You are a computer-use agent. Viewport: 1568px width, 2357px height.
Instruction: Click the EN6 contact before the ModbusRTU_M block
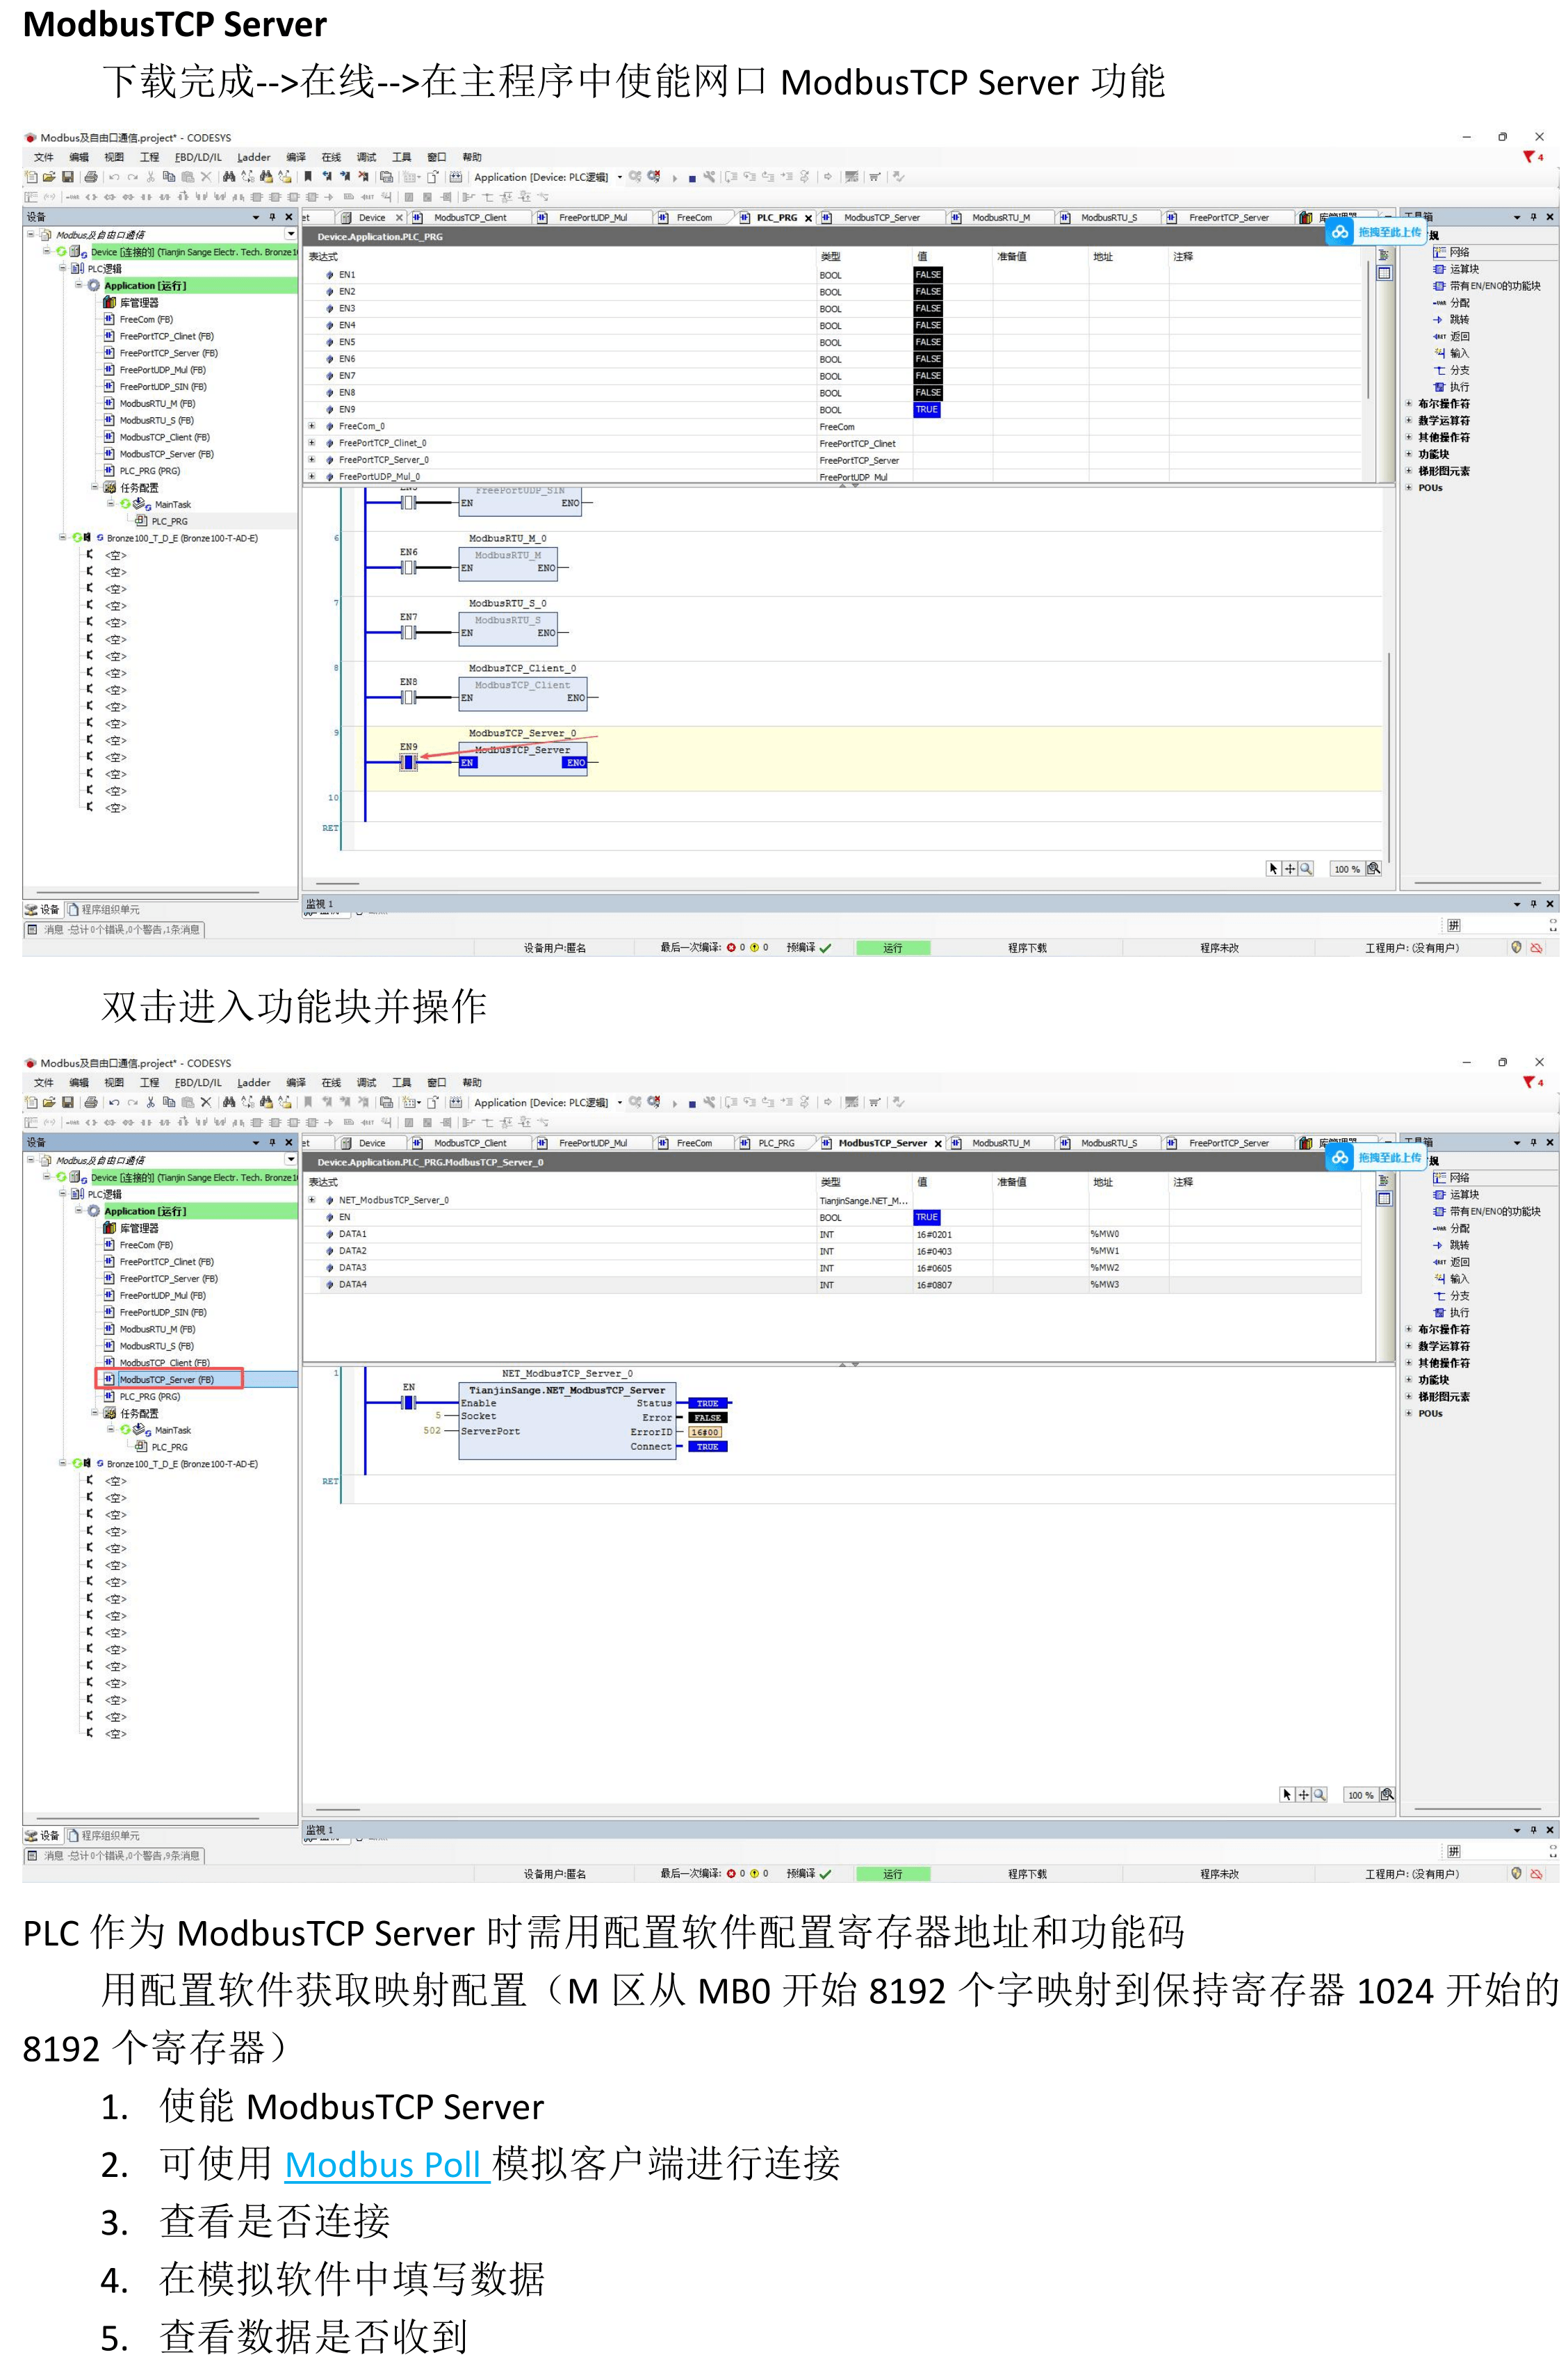(x=408, y=567)
